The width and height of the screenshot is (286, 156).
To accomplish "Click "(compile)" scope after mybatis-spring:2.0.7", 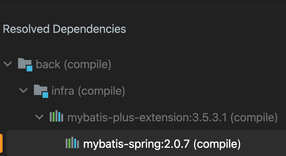I will click(x=217, y=144).
